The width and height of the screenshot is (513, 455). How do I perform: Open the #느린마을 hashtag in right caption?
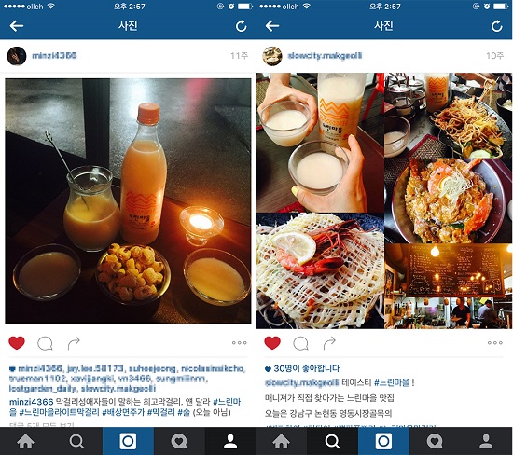tap(392, 382)
